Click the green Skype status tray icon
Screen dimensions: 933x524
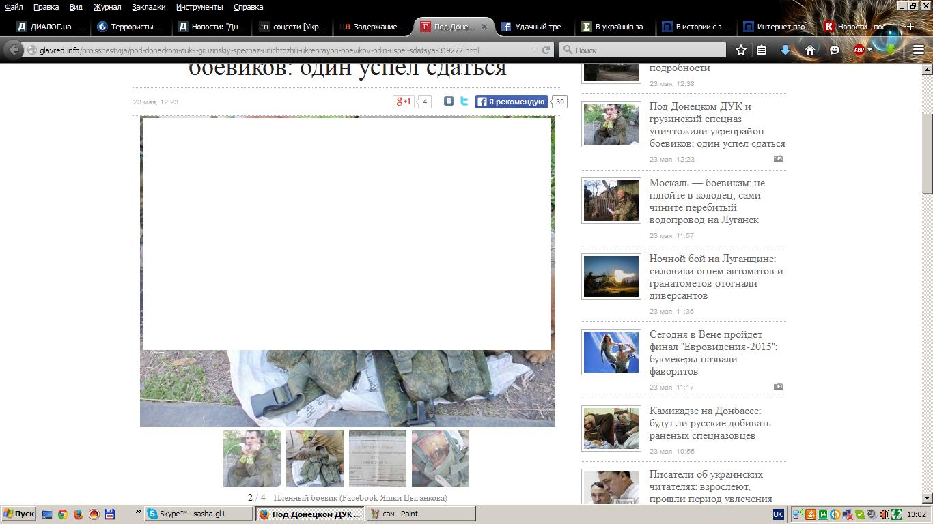[x=859, y=514]
